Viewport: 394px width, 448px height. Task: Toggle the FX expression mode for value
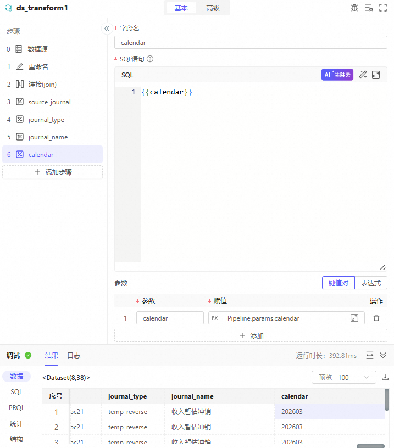214,318
